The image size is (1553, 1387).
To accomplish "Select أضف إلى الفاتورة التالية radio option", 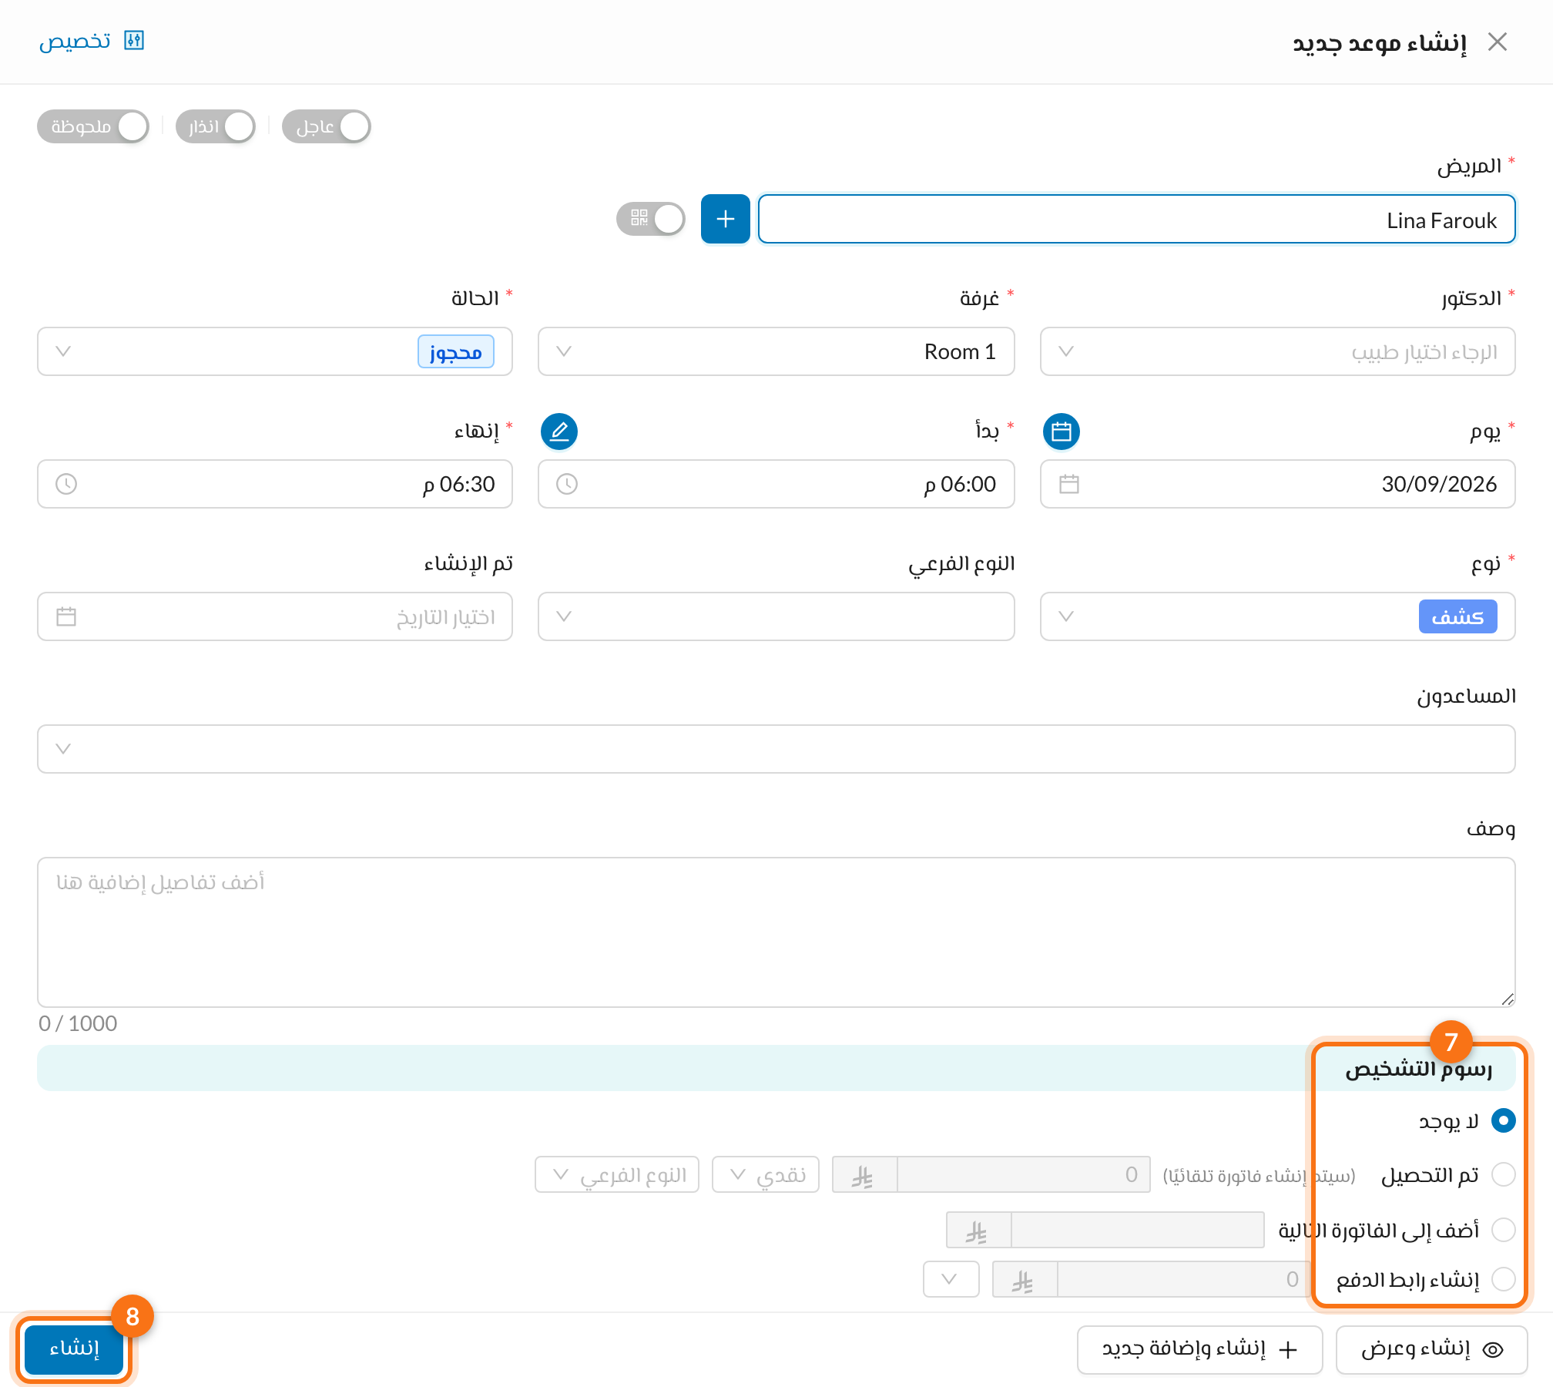I will coord(1504,1229).
